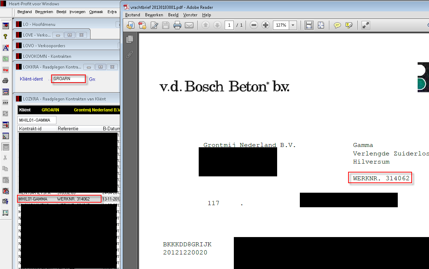Click the scissors cut icon in the sidebar
The width and height of the screenshot is (429, 269).
coord(6,158)
